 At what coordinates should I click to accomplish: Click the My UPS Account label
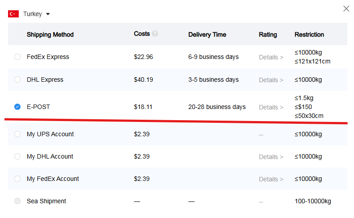tap(50, 134)
